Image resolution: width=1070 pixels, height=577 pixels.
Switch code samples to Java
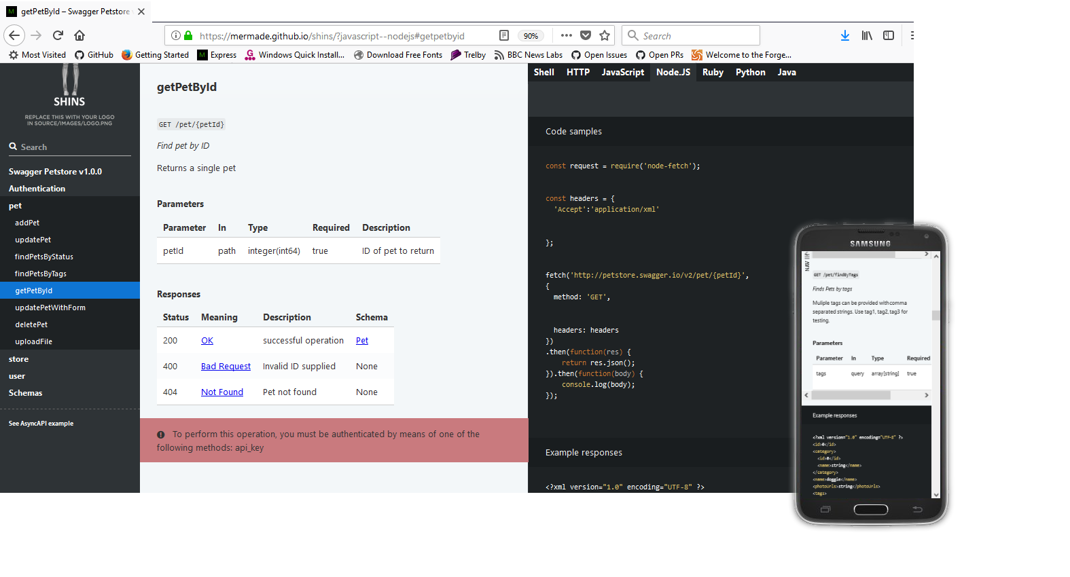787,72
